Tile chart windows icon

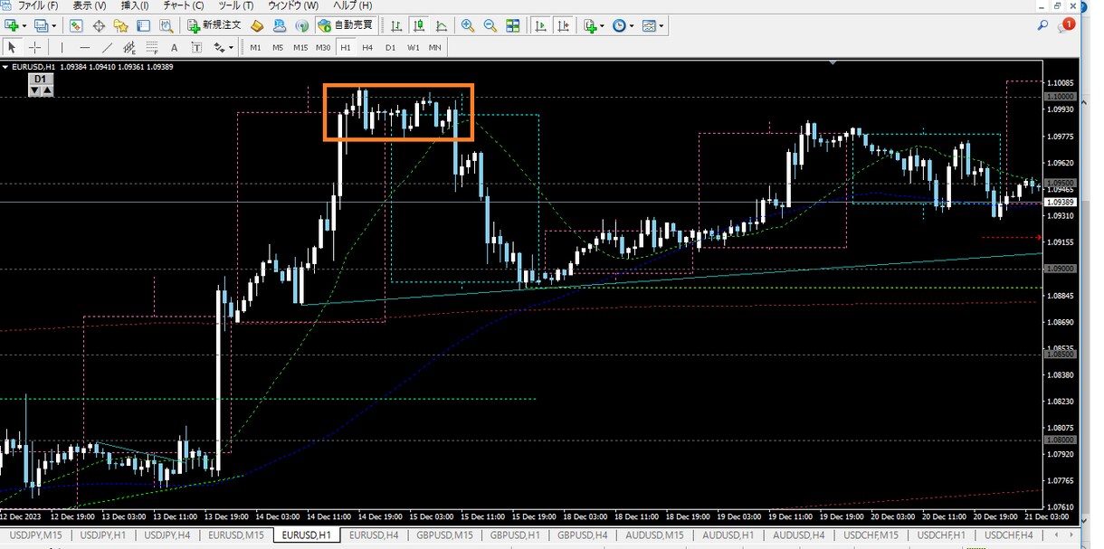pyautogui.click(x=512, y=25)
